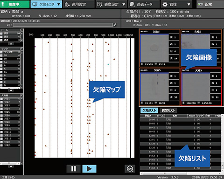Click the purple marker at the map's top-left
This screenshot has height=179, width=224.
click(x=35, y=46)
